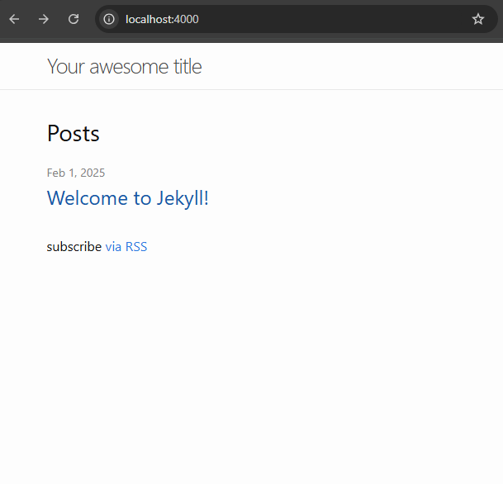View site information via the info icon
This screenshot has width=503, height=484.
pyautogui.click(x=109, y=19)
